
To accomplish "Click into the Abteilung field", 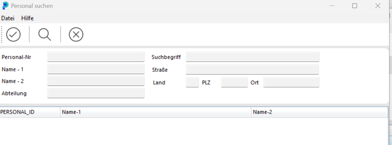I will pyautogui.click(x=96, y=93).
